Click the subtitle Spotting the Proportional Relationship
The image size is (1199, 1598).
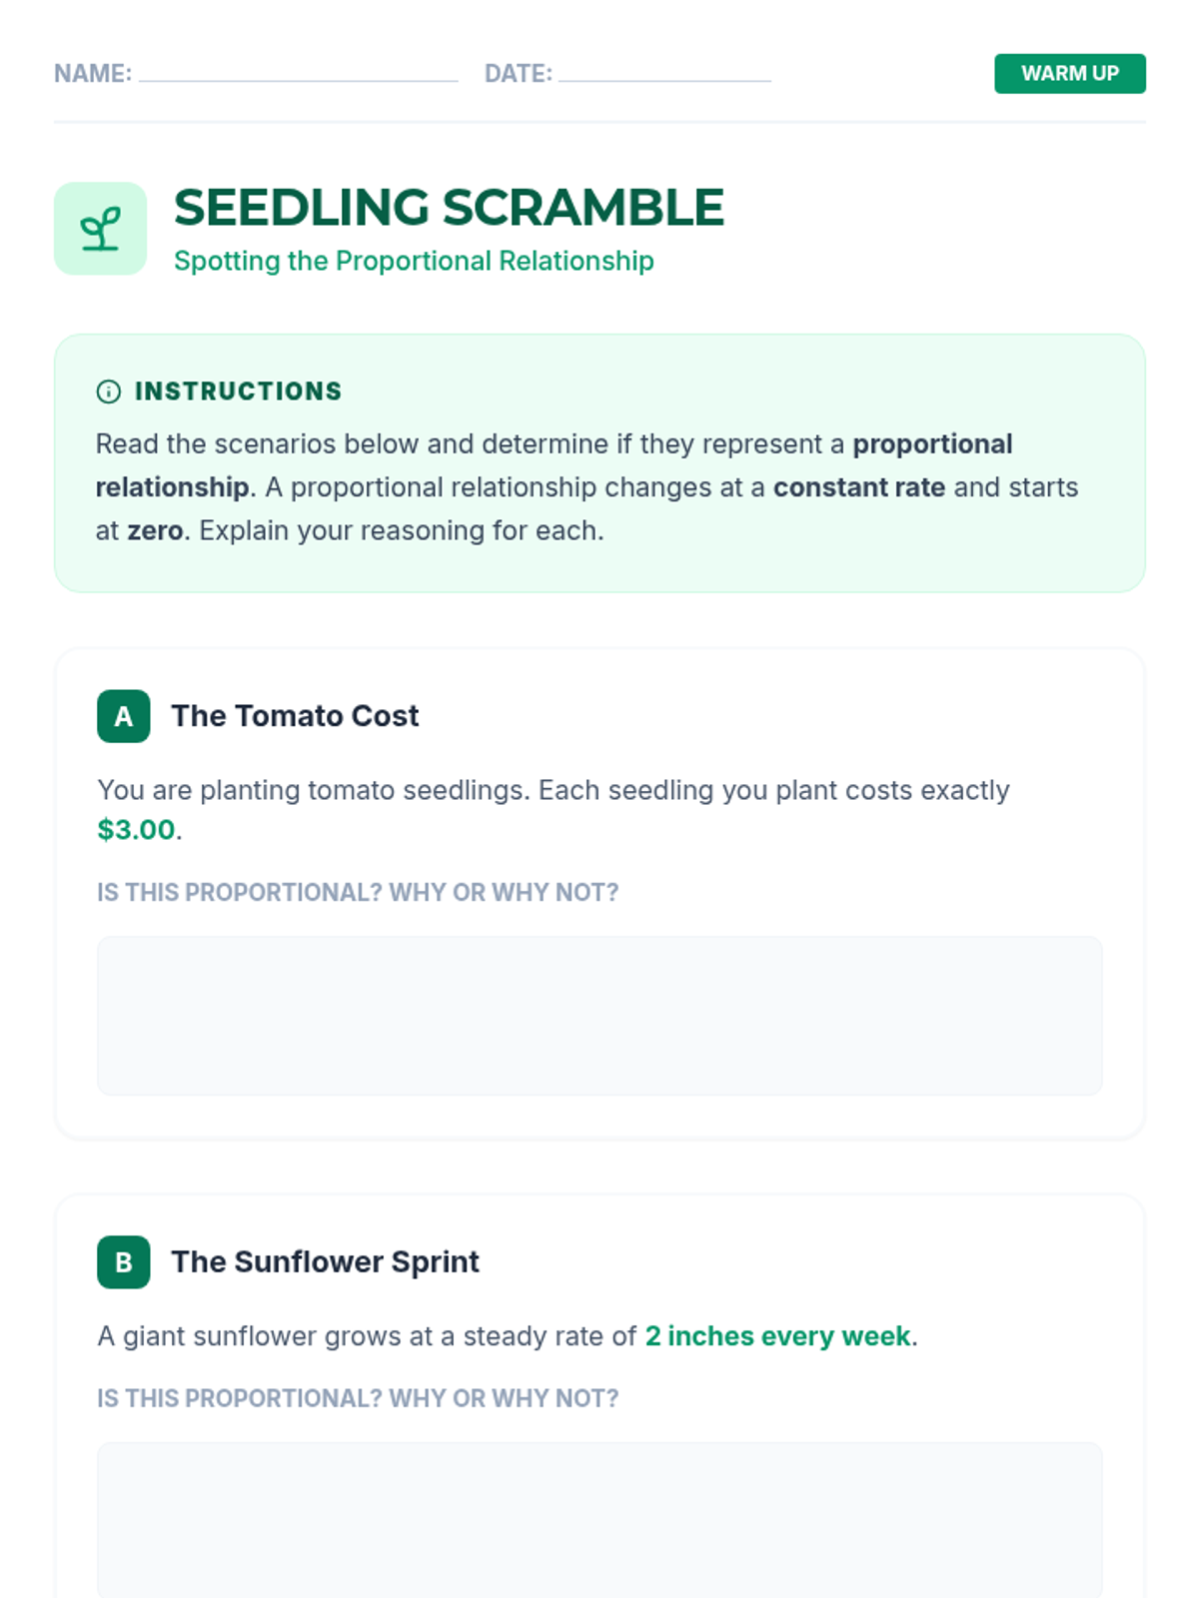[x=414, y=261]
